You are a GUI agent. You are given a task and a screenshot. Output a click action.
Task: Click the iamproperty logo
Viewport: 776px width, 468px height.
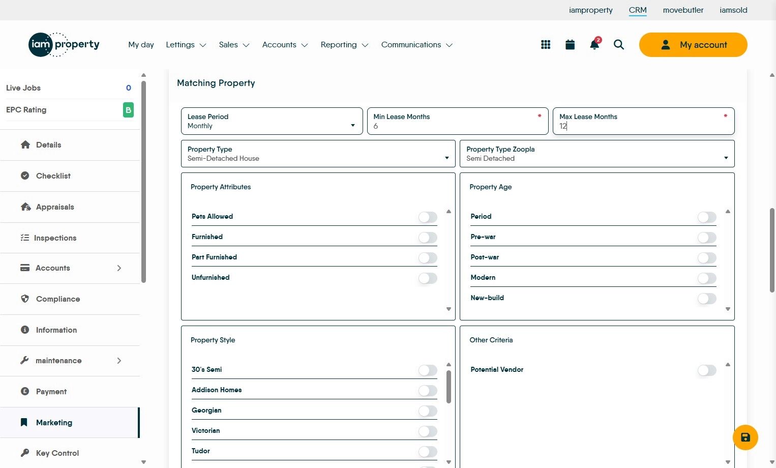64,45
